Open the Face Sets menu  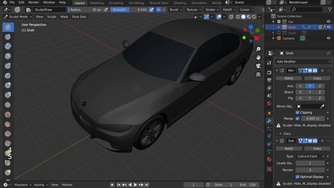pyautogui.click(x=79, y=17)
